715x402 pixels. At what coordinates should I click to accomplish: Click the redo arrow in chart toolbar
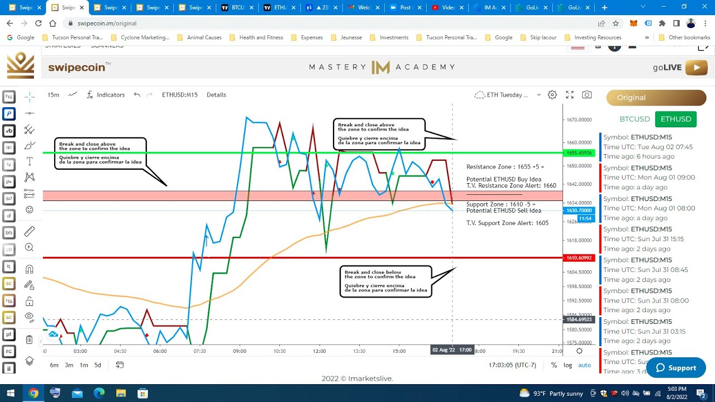150,95
